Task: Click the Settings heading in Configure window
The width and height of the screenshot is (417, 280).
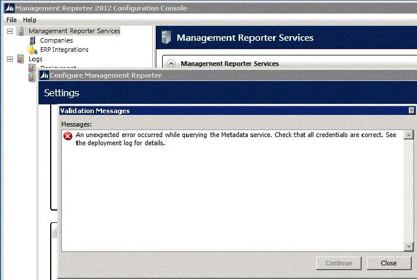Action: tap(61, 93)
